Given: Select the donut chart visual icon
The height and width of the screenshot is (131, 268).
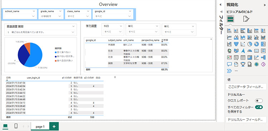Looking at the screenshot, I should (x=256, y=44).
